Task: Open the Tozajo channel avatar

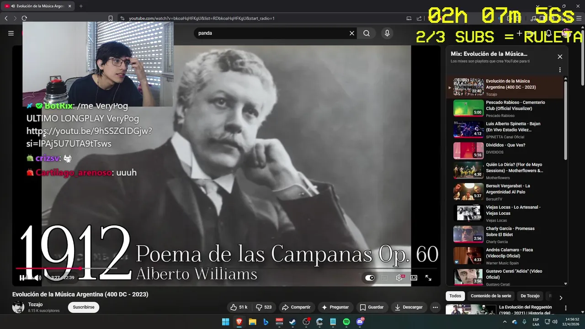Action: point(18,307)
